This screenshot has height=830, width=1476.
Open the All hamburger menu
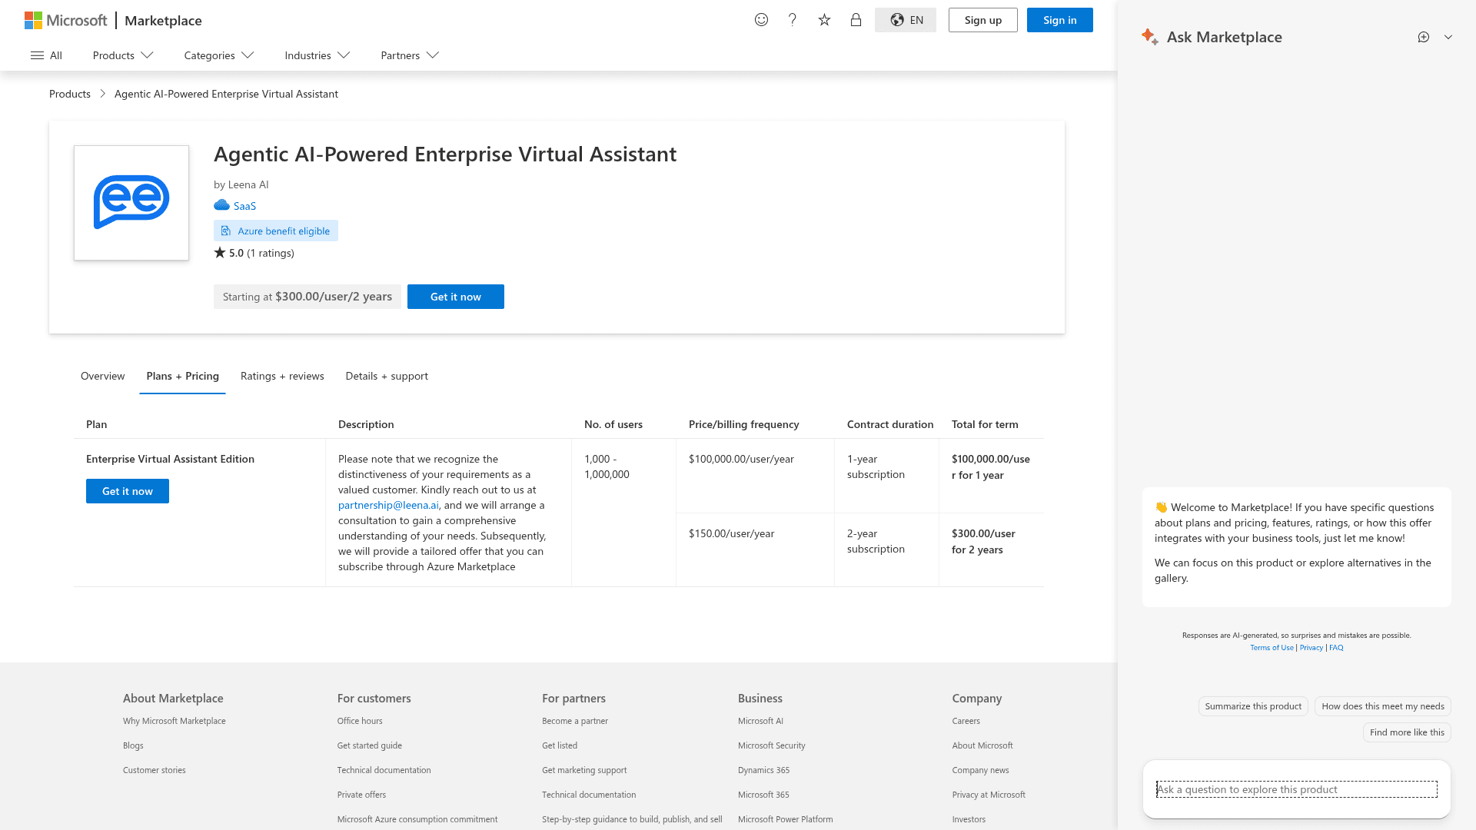click(46, 55)
